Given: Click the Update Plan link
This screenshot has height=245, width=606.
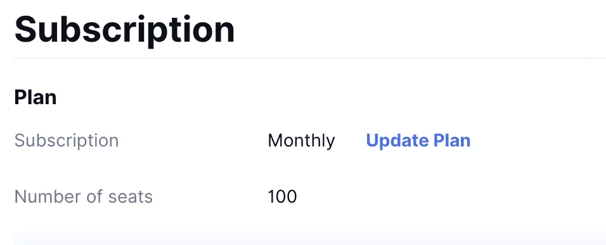Looking at the screenshot, I should pos(418,141).
